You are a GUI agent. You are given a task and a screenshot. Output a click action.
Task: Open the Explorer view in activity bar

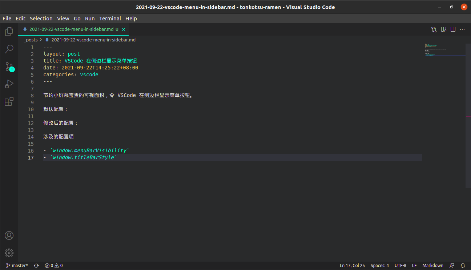9,32
